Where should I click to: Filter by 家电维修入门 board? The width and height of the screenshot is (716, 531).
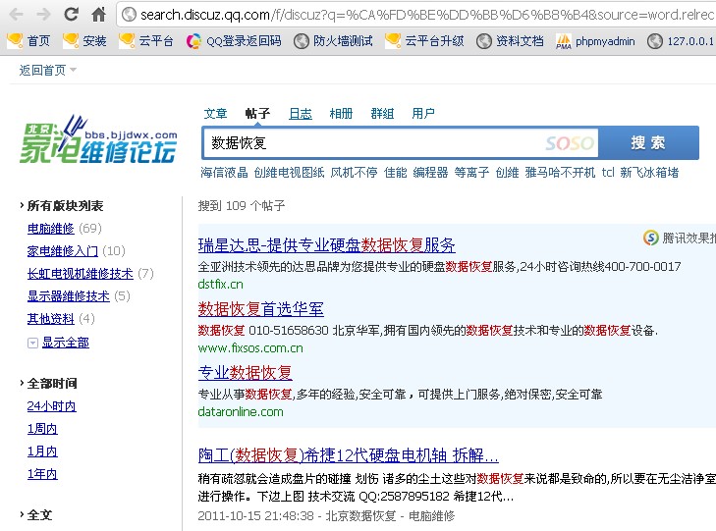[x=63, y=251]
